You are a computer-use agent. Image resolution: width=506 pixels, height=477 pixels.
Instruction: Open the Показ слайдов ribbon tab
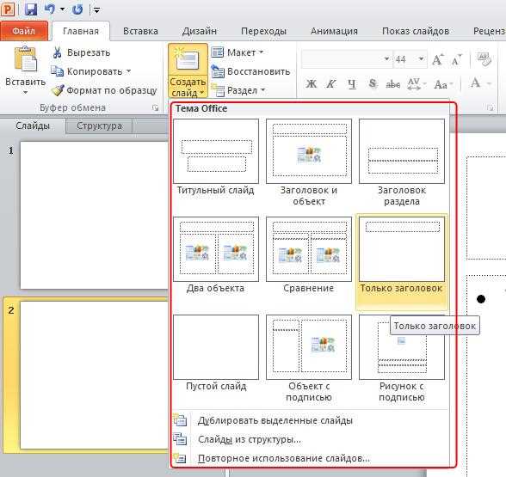[416, 31]
